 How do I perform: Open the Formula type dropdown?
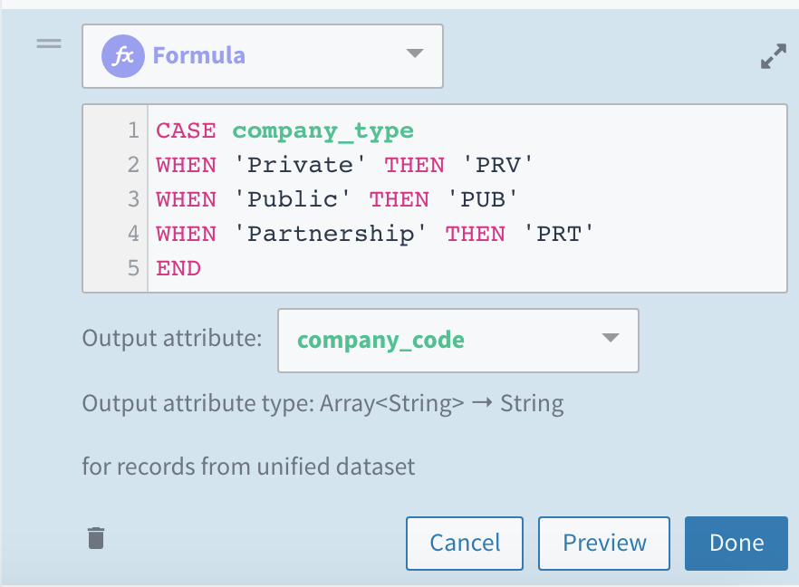click(x=262, y=56)
